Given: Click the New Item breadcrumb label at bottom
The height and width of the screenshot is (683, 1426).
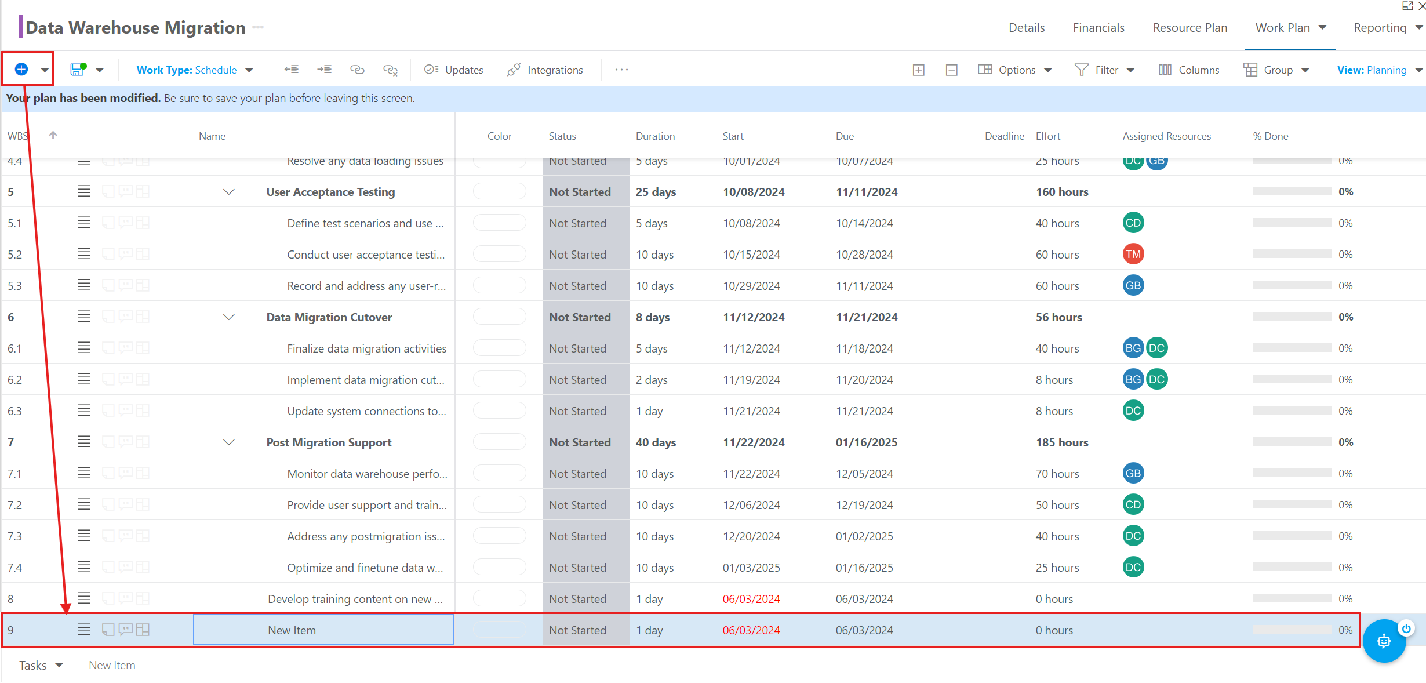Looking at the screenshot, I should tap(112, 666).
